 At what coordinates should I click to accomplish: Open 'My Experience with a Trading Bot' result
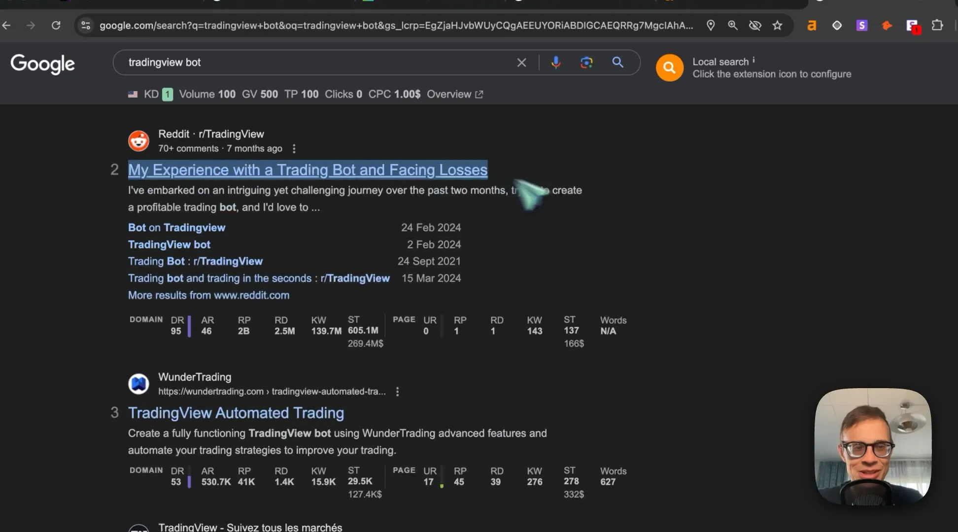[x=308, y=170]
